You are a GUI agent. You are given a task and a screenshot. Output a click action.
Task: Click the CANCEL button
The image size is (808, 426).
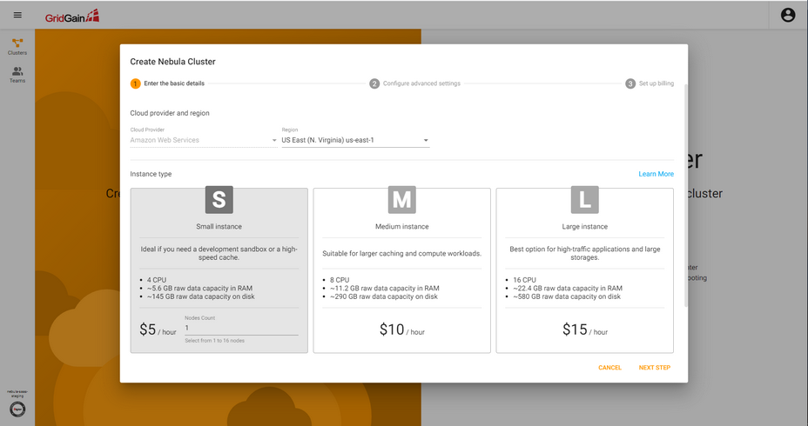coord(609,368)
